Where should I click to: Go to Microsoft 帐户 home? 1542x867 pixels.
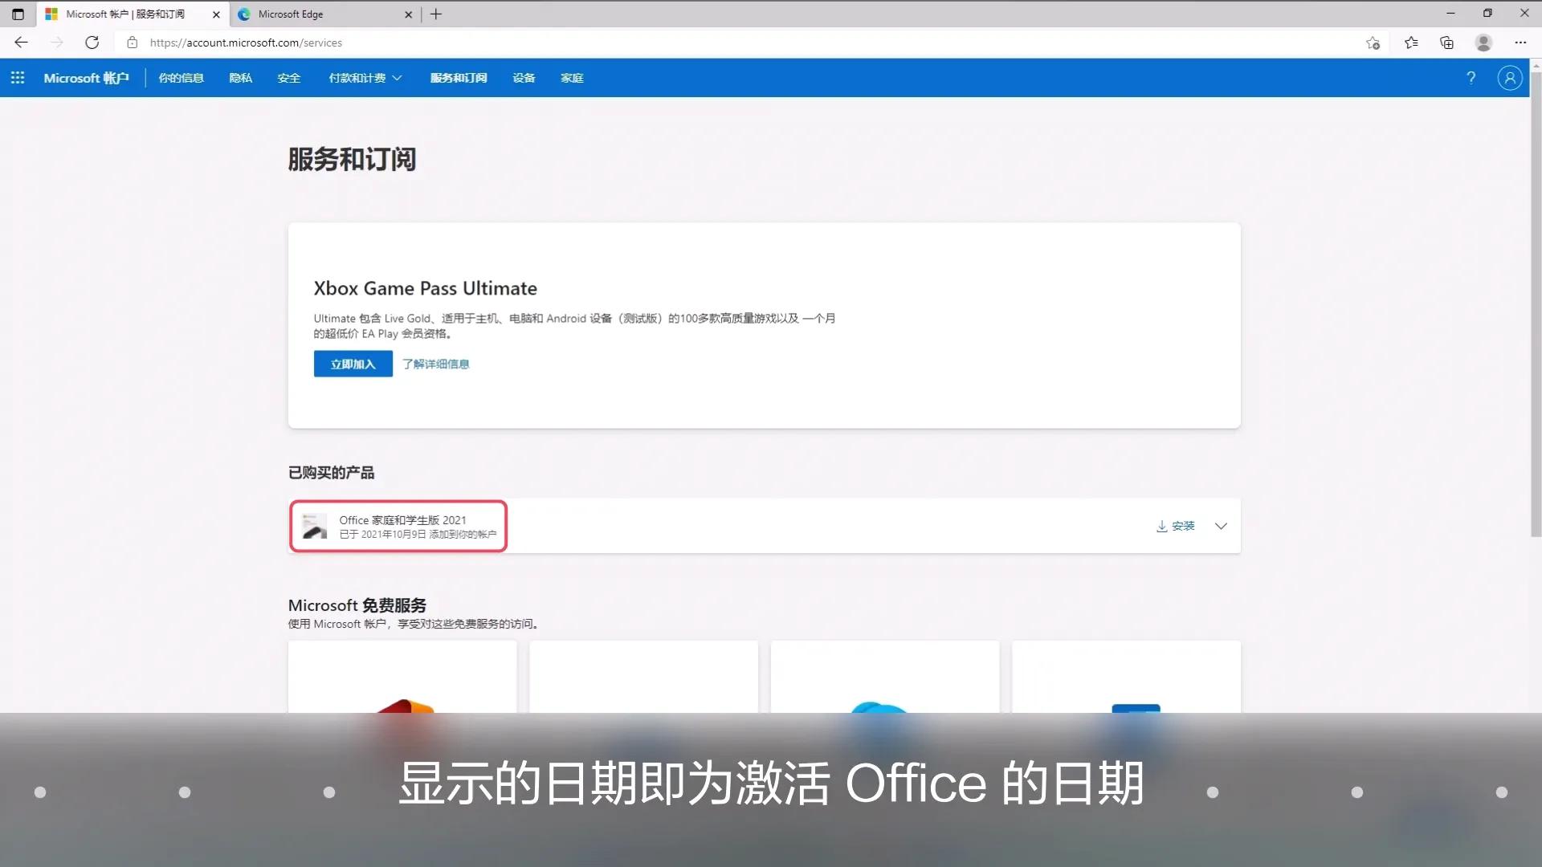point(86,77)
